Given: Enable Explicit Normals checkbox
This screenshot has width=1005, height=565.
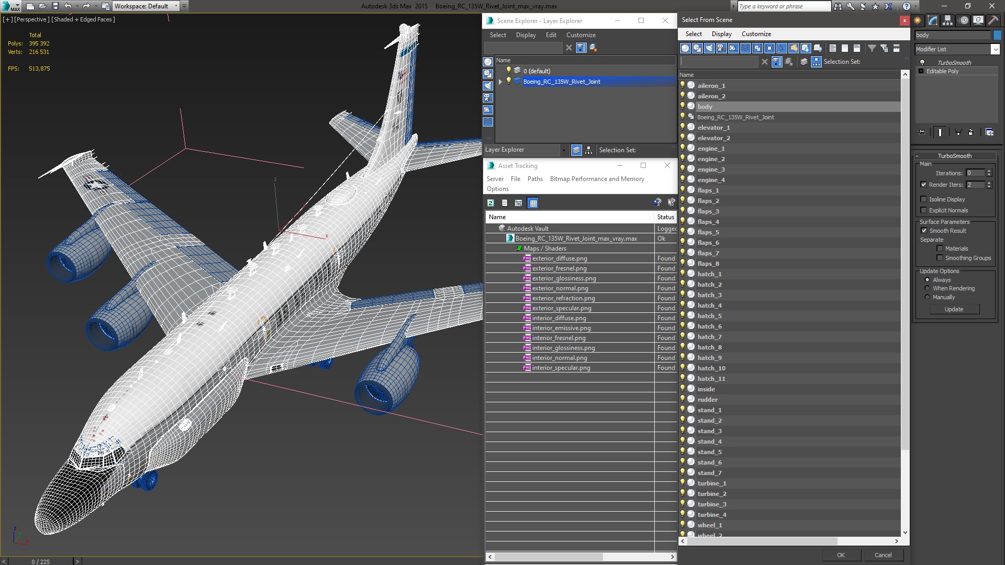Looking at the screenshot, I should point(923,210).
